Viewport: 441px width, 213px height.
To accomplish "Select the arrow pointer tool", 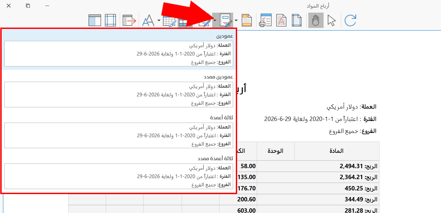I will coord(332,20).
